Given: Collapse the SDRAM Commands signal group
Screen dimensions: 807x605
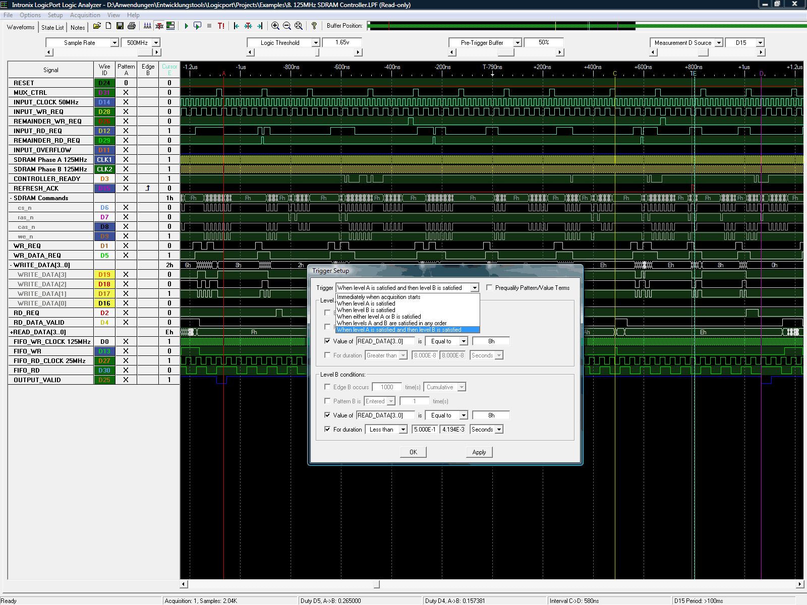Looking at the screenshot, I should tap(11, 198).
